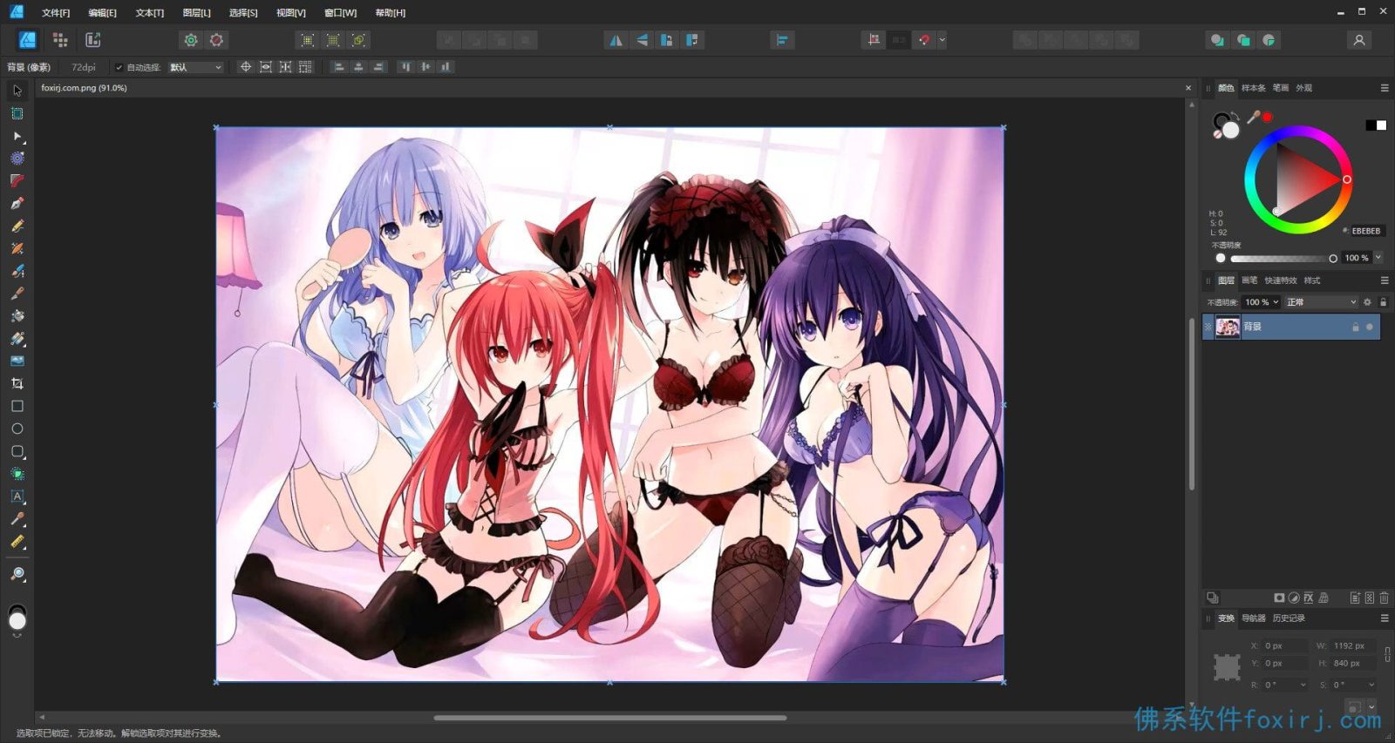Switch to the 导航器 tab
The image size is (1395, 743).
click(x=1254, y=618)
